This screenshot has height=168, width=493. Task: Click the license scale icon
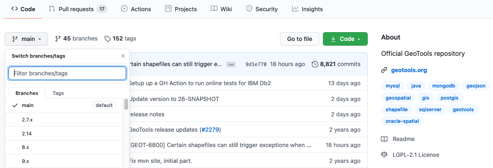tap(384, 155)
